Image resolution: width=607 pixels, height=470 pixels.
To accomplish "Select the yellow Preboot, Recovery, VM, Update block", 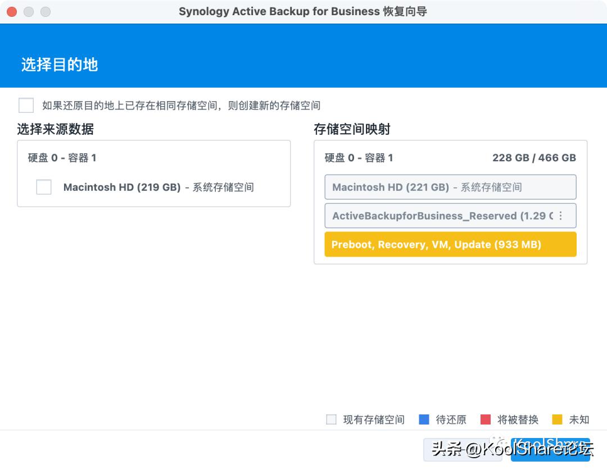I will (450, 244).
